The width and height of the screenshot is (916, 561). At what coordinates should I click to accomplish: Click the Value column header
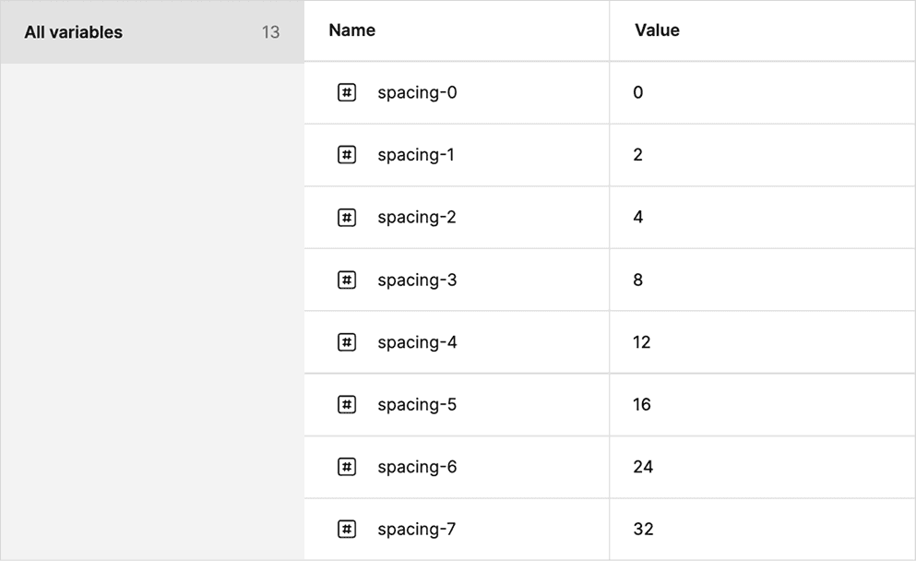click(657, 30)
